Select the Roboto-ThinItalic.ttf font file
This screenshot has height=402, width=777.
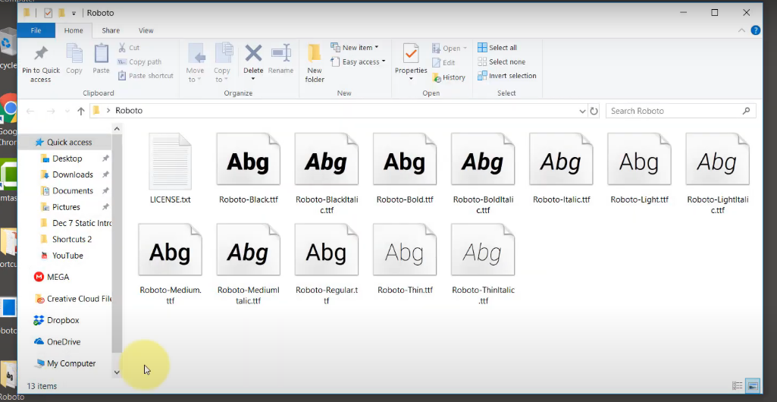[x=483, y=264]
